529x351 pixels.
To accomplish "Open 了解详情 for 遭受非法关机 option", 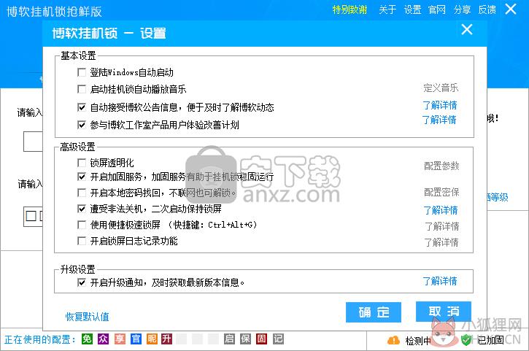I will point(441,211).
